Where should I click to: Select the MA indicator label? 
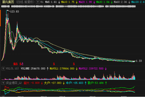click(42, 2)
